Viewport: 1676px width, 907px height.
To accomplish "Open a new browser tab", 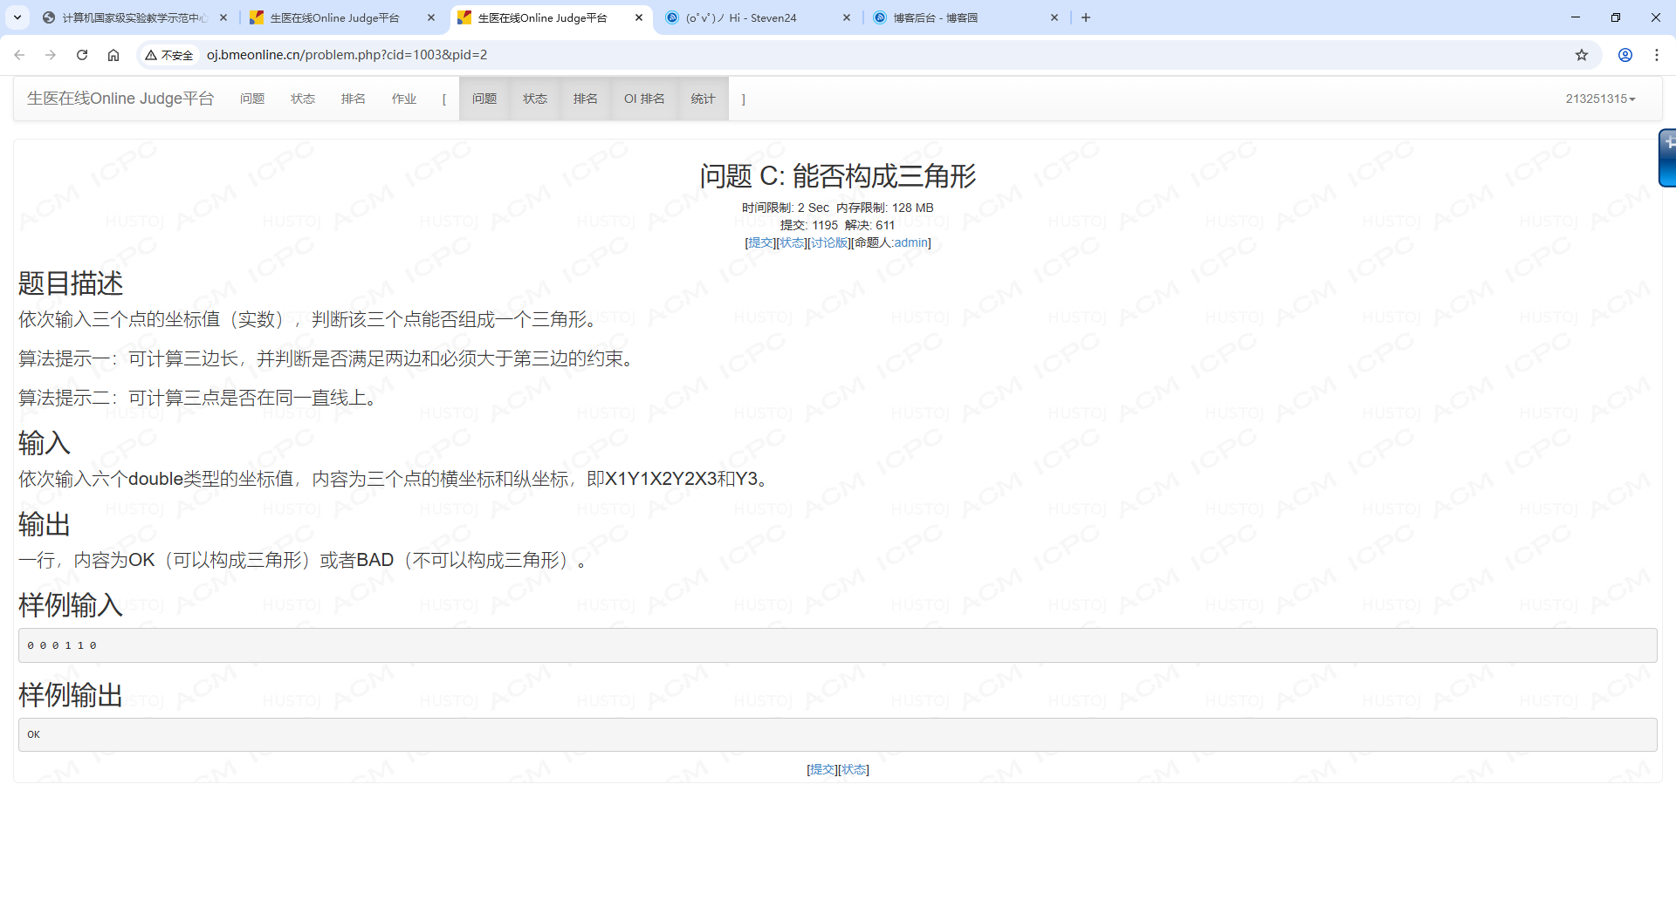I will click(1086, 17).
